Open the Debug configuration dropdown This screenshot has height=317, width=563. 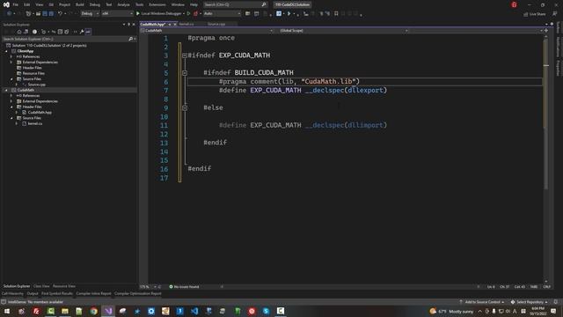pyautogui.click(x=90, y=14)
